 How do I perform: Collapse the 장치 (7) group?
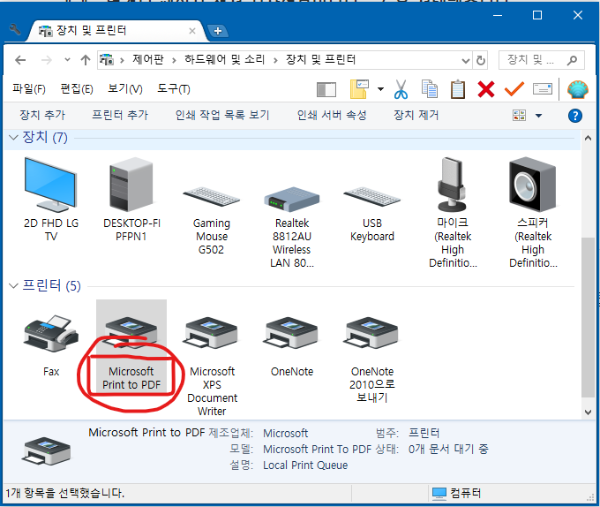click(13, 138)
